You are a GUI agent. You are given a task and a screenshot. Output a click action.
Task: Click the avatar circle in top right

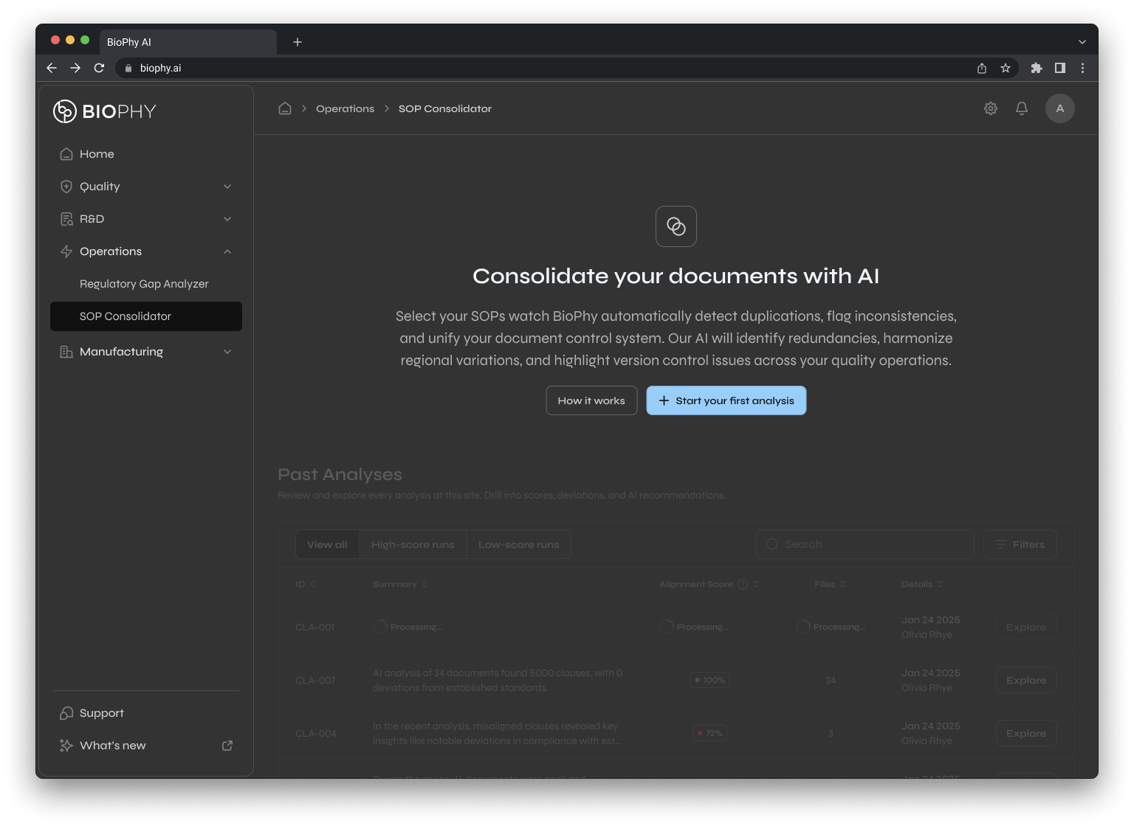click(x=1059, y=108)
